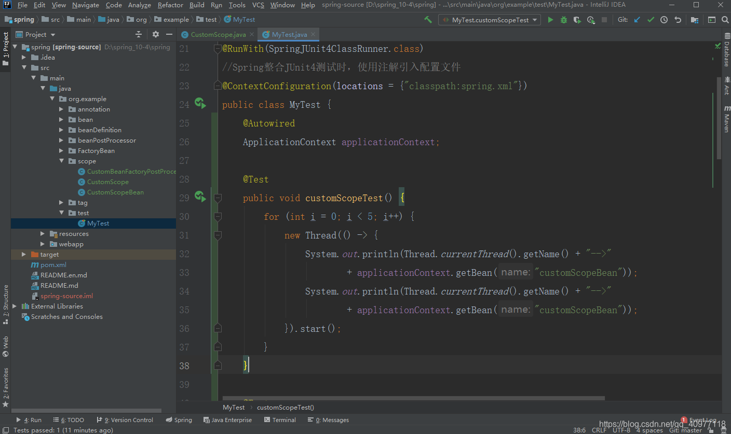Expand the FactoryBean package
The image size is (731, 434).
(61, 151)
